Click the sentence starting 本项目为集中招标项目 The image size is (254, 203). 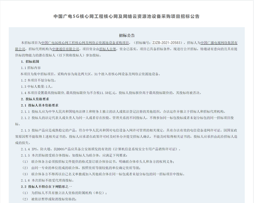click(x=91, y=74)
